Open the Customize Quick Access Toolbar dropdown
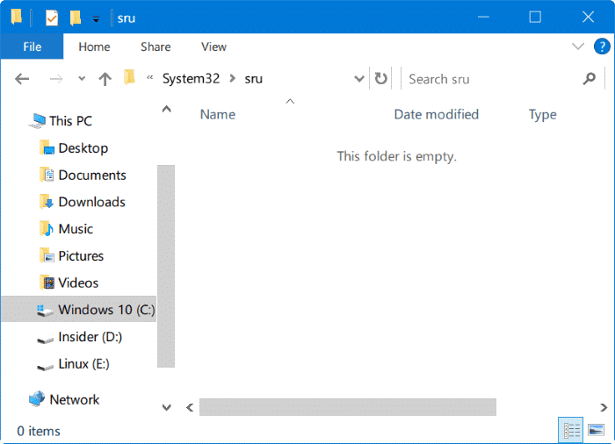Screen dimensions: 615x444 (x=96, y=18)
